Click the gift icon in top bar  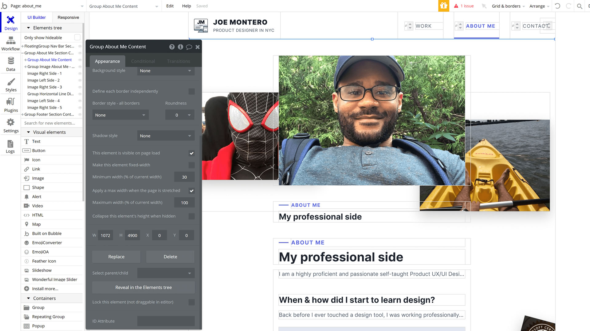(x=443, y=6)
